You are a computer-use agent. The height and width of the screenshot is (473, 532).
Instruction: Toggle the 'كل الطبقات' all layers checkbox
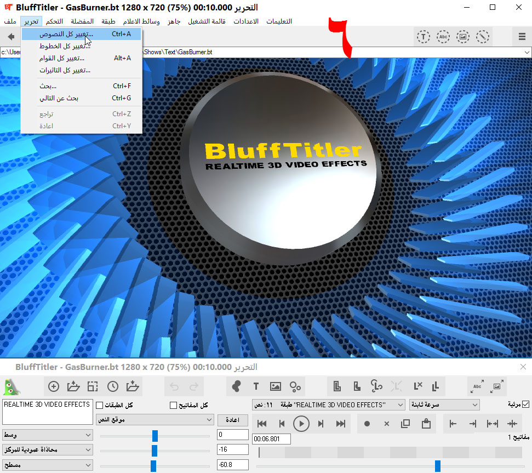(99, 406)
